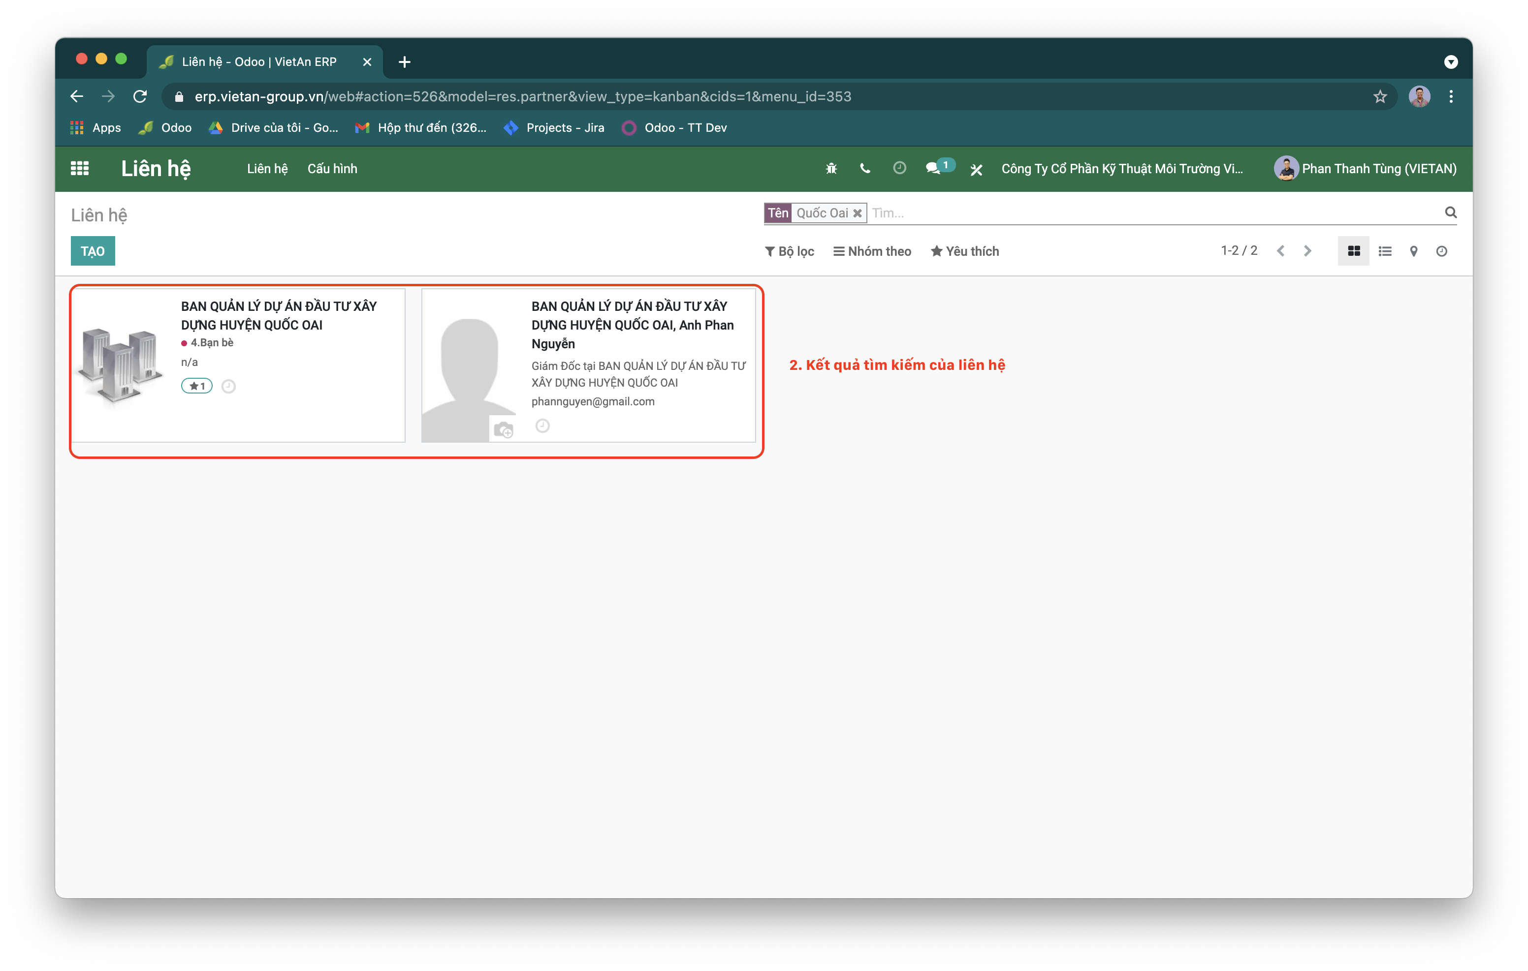The height and width of the screenshot is (971, 1528).
Task: Open the Liên hệ menu item
Action: 267,169
